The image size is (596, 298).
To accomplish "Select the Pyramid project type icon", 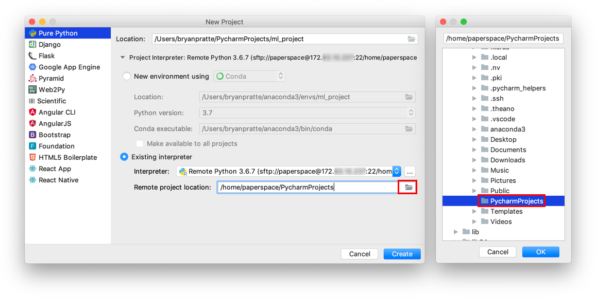I will point(32,79).
